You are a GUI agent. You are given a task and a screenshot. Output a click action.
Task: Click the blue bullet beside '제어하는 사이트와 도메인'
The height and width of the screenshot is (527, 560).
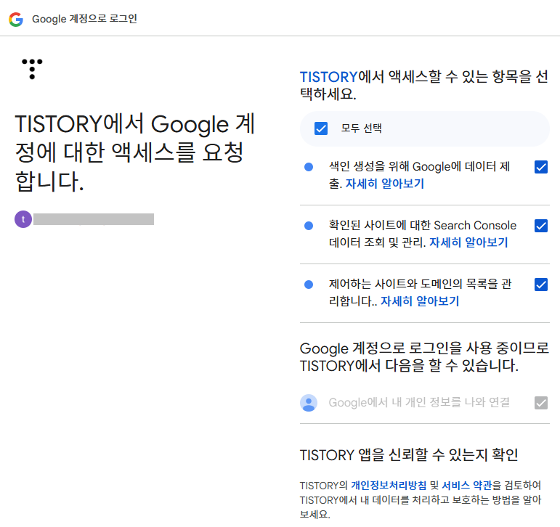coord(309,285)
